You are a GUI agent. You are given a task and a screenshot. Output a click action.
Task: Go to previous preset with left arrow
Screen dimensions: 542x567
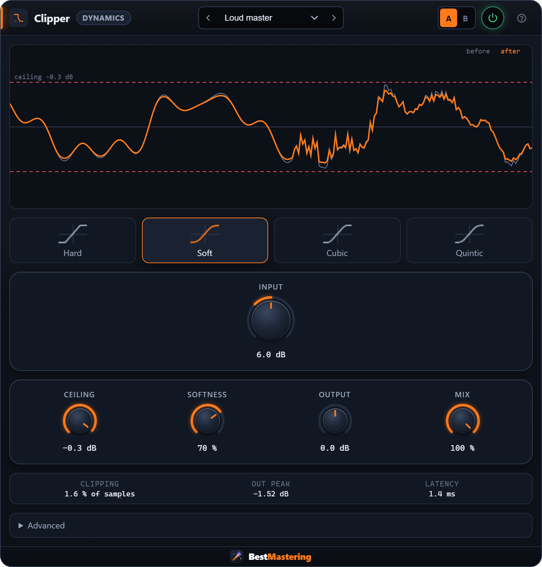point(208,18)
